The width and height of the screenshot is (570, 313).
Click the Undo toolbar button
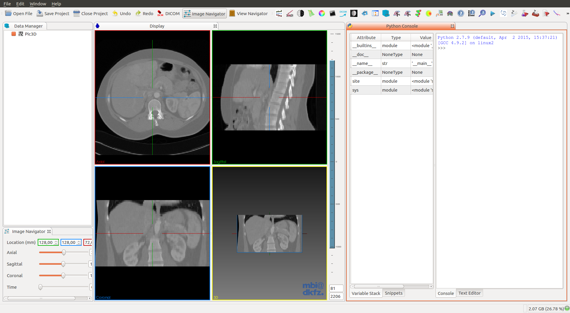pos(121,13)
